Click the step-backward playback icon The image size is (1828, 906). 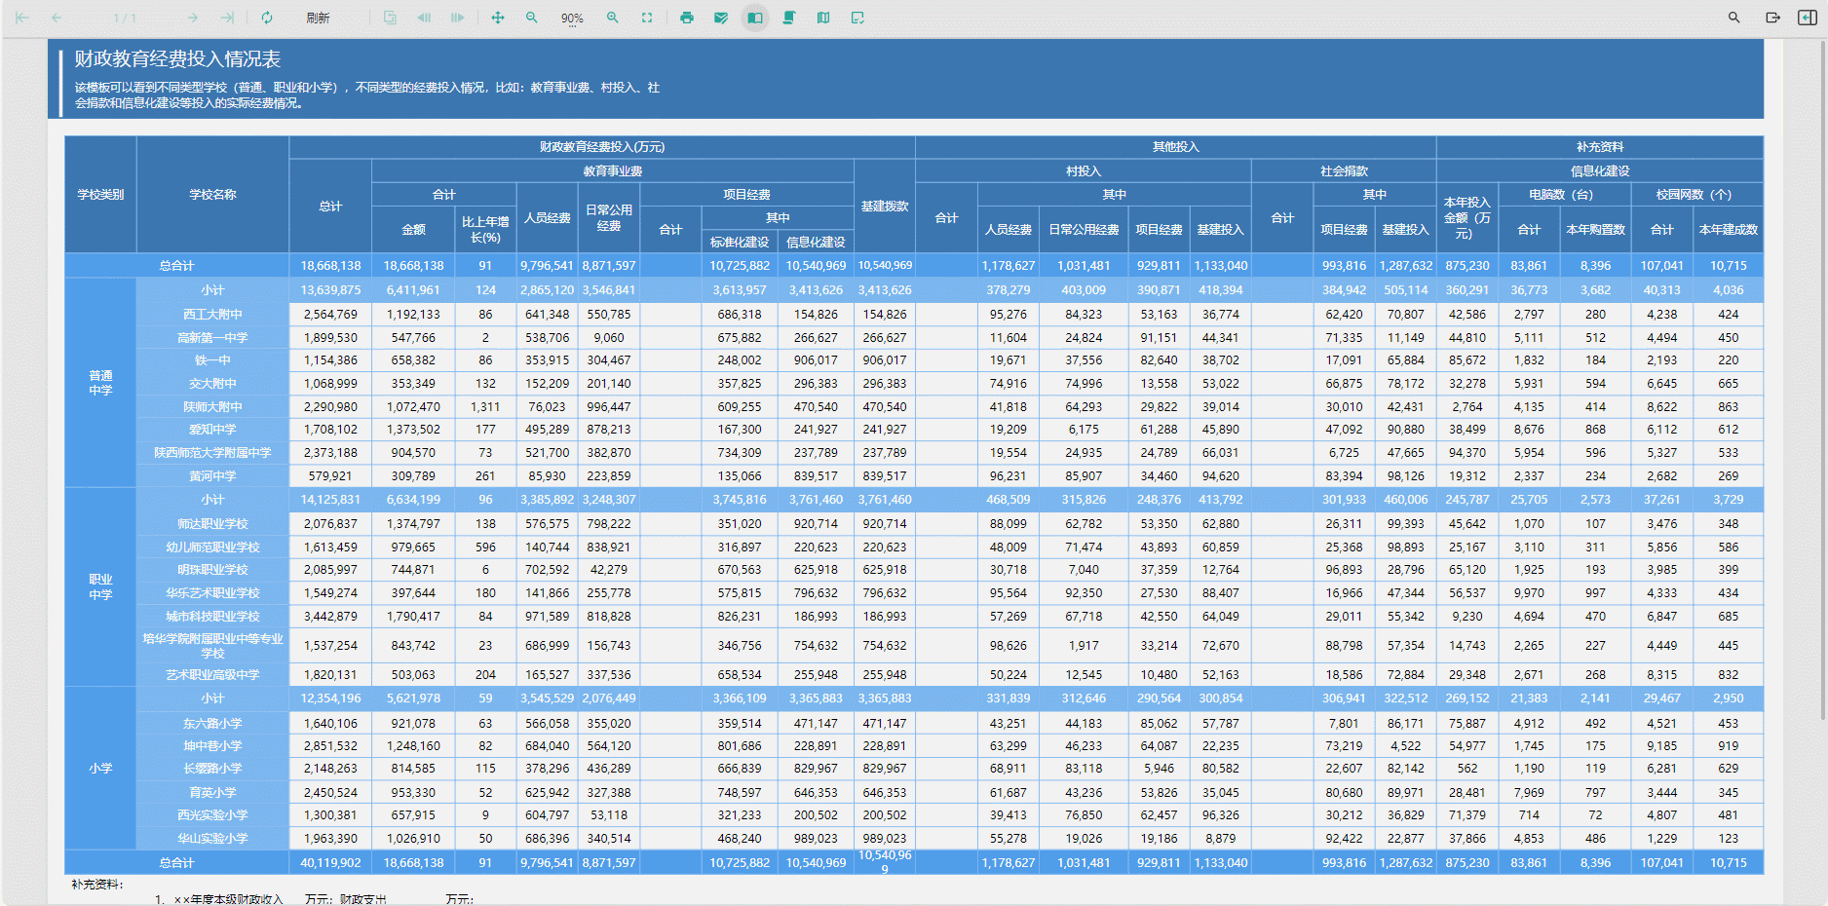[x=424, y=18]
